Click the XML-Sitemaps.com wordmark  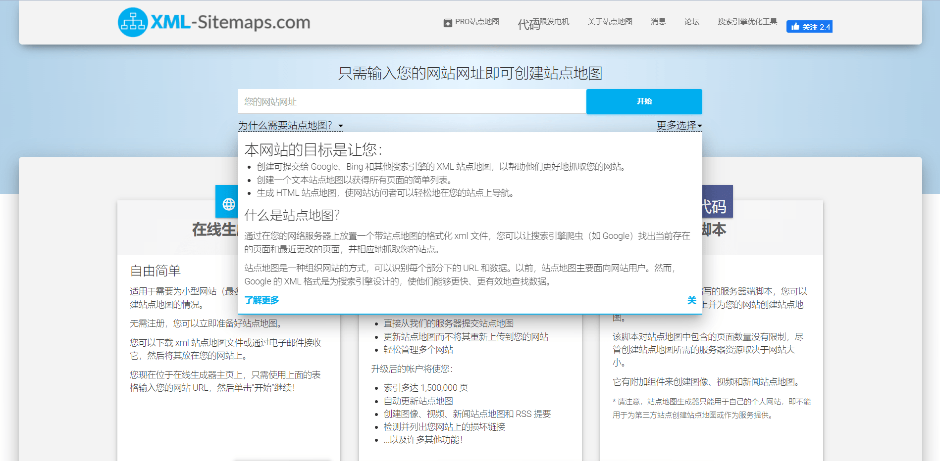[x=230, y=22]
